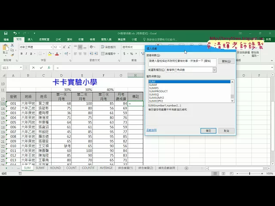
Task: Click the zoom slider handle in status bar
Action: (x=250, y=173)
